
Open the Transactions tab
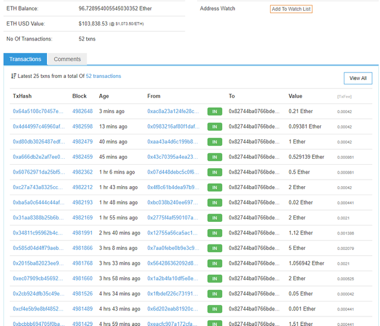25,59
